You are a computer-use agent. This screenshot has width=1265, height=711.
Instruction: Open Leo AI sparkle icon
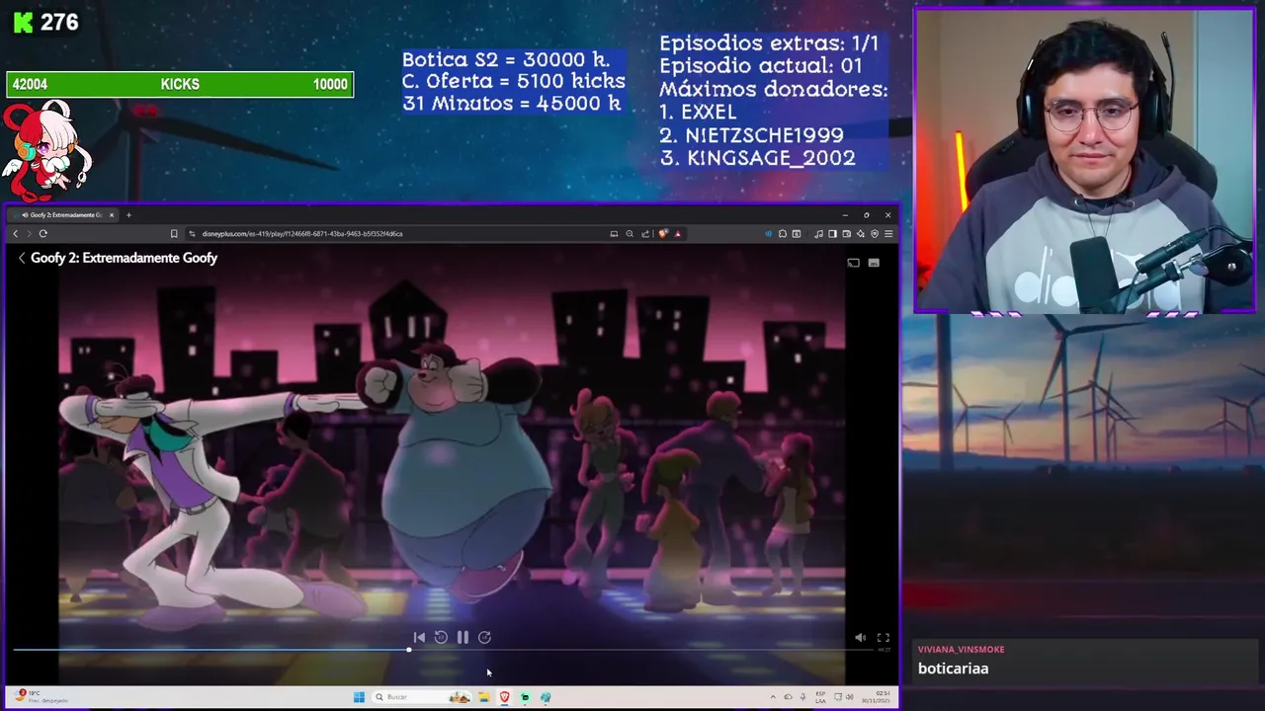[x=860, y=234]
